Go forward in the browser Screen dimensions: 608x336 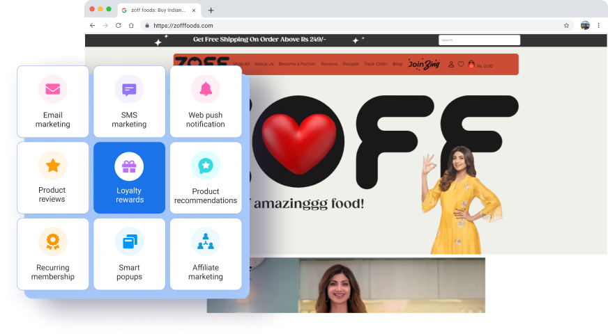(105, 26)
